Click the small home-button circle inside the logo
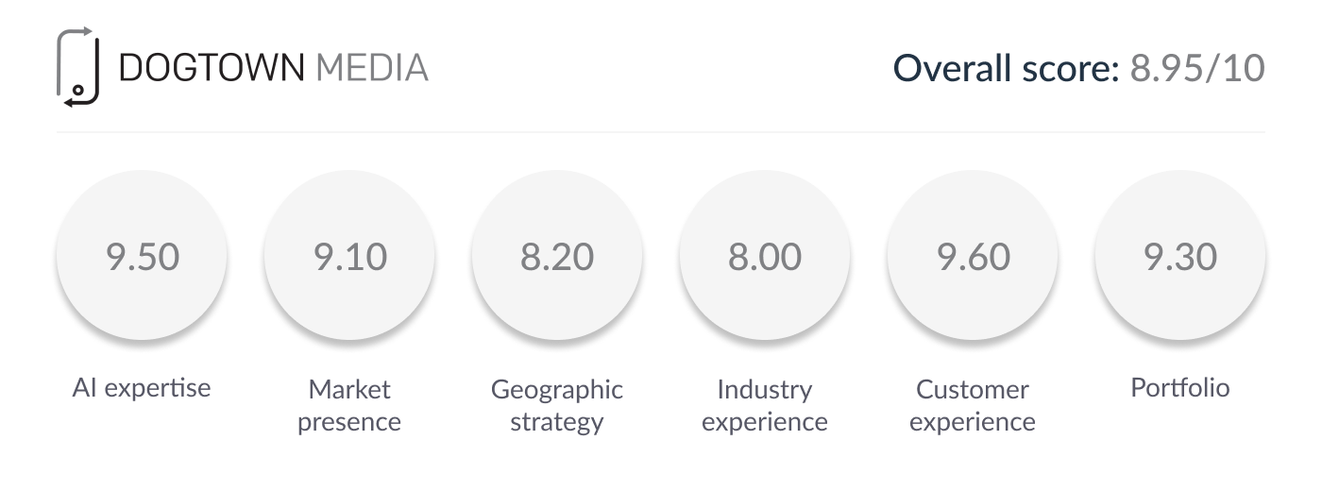This screenshot has height=491, width=1322. [x=78, y=91]
